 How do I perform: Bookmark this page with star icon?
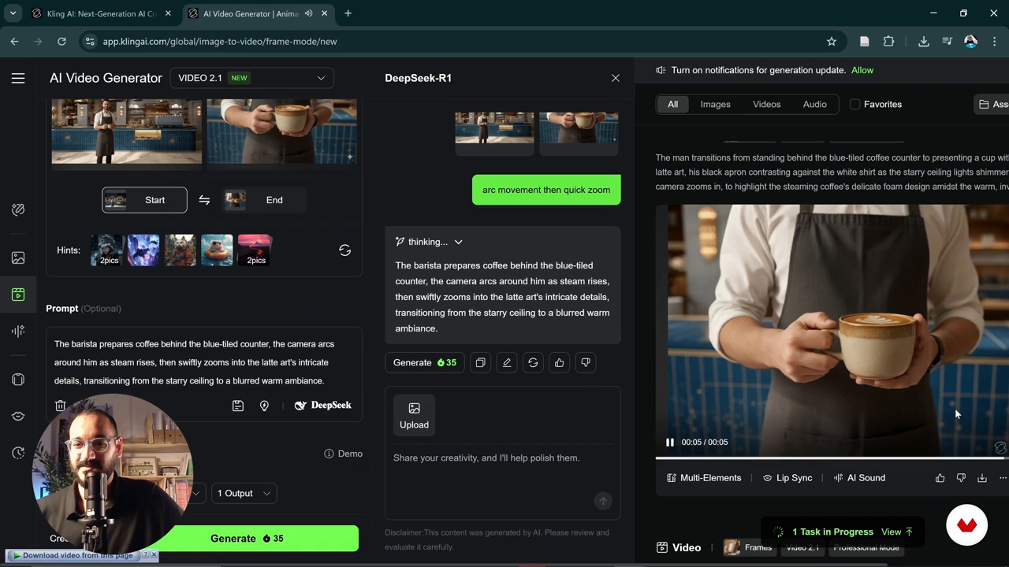[832, 41]
